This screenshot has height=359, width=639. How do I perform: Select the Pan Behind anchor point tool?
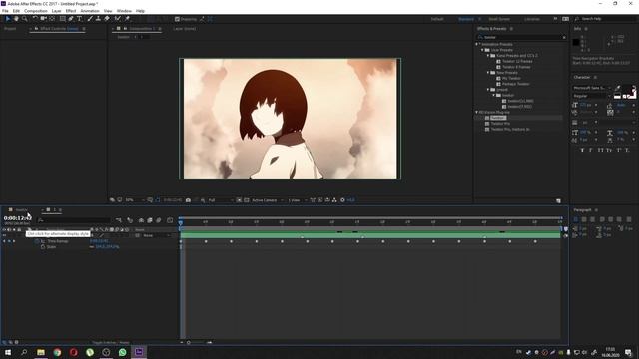coord(52,19)
